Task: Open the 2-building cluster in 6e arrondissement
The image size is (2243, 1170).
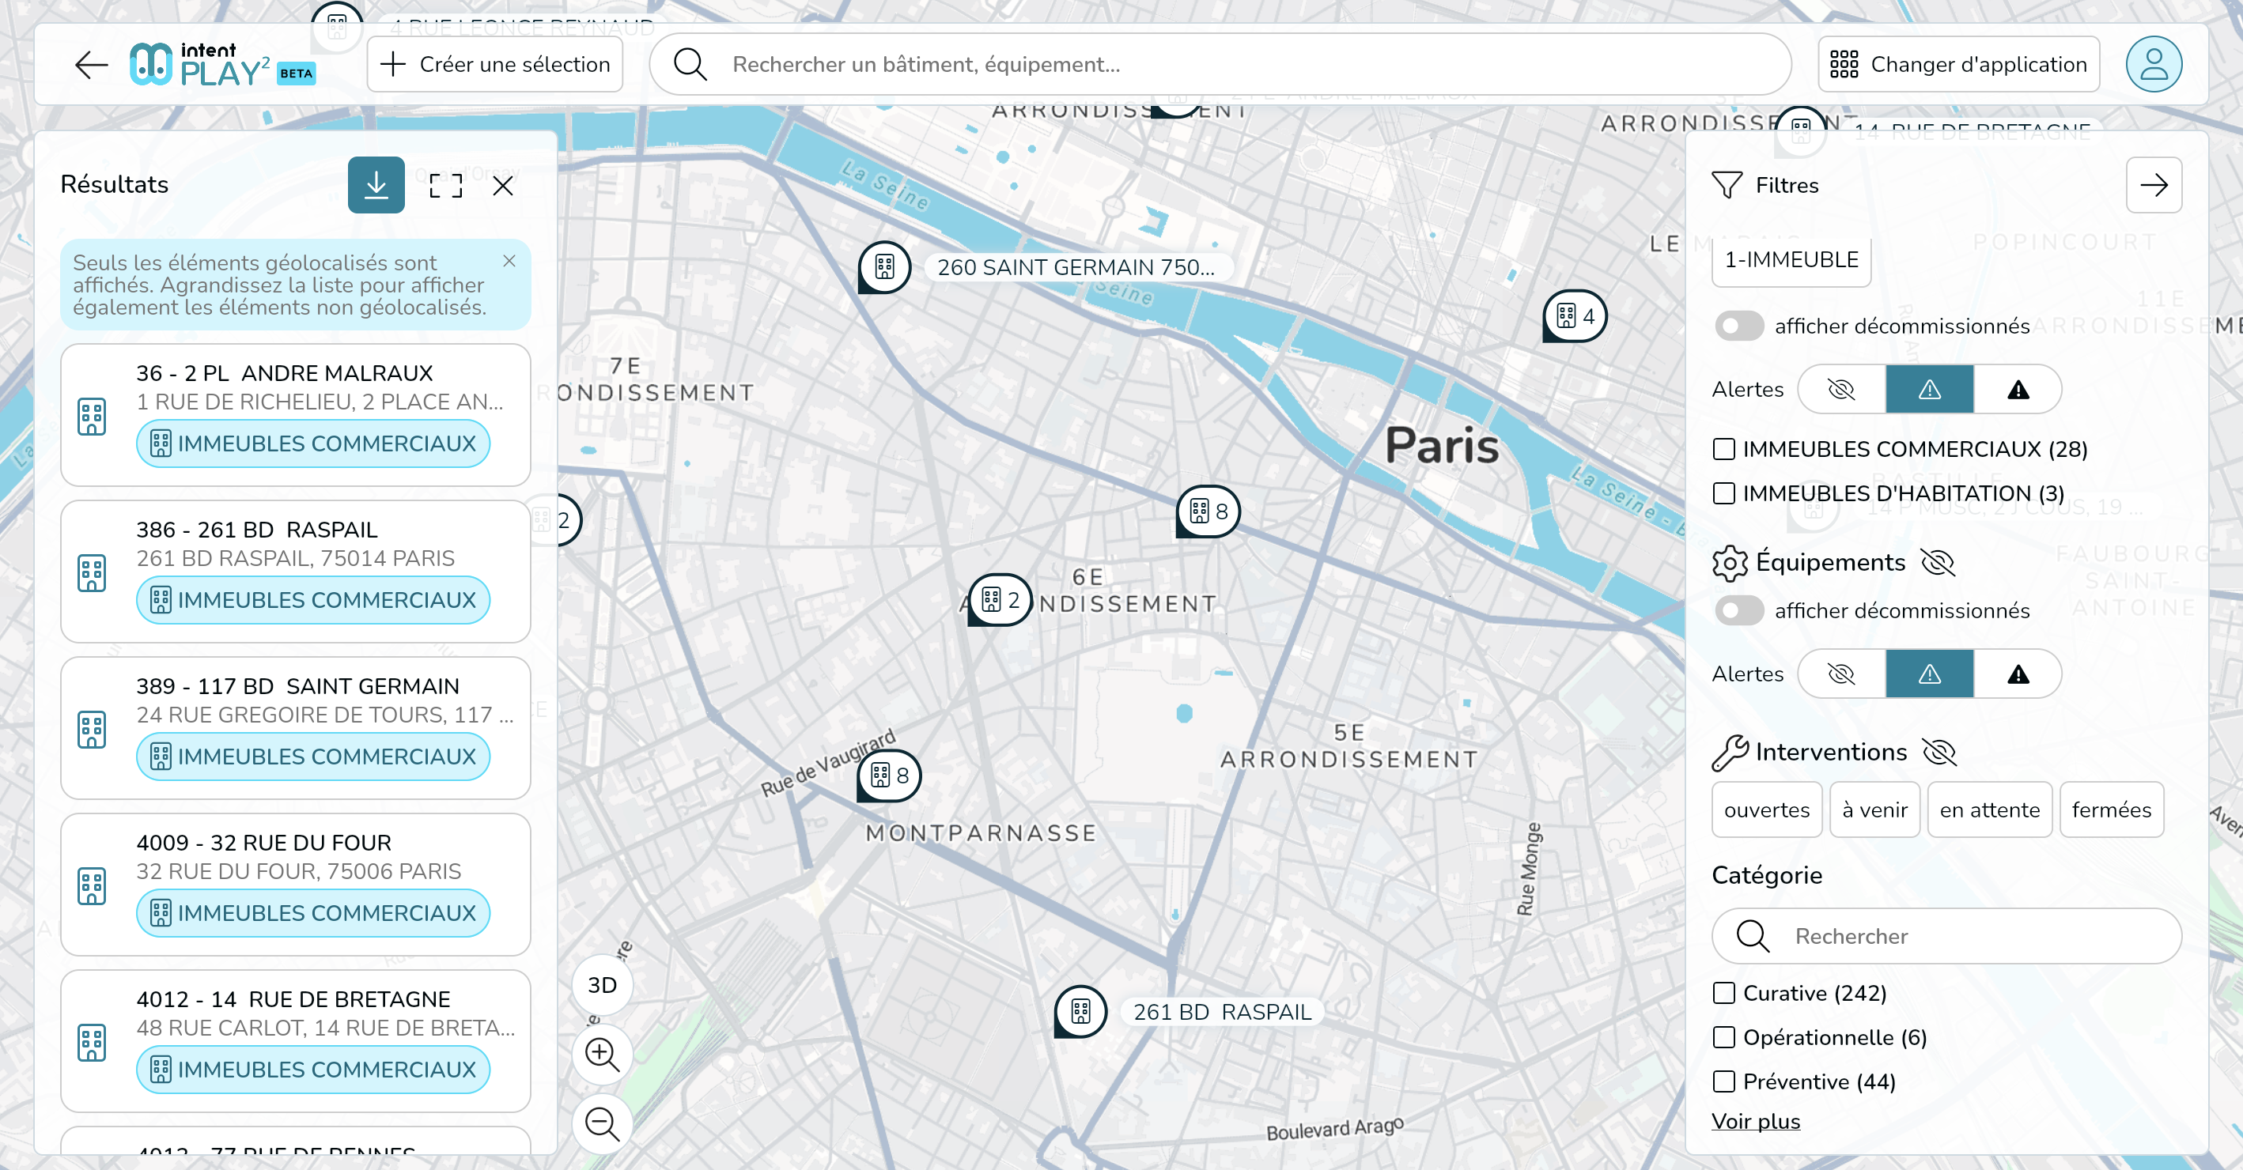Action: [1000, 600]
